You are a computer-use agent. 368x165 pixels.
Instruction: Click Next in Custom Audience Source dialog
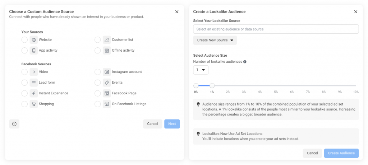coord(172,124)
